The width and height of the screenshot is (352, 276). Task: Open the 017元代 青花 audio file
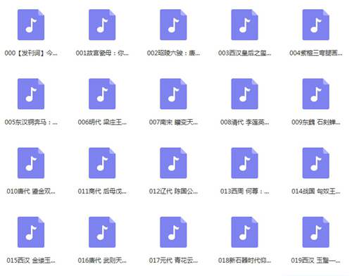pos(173,232)
